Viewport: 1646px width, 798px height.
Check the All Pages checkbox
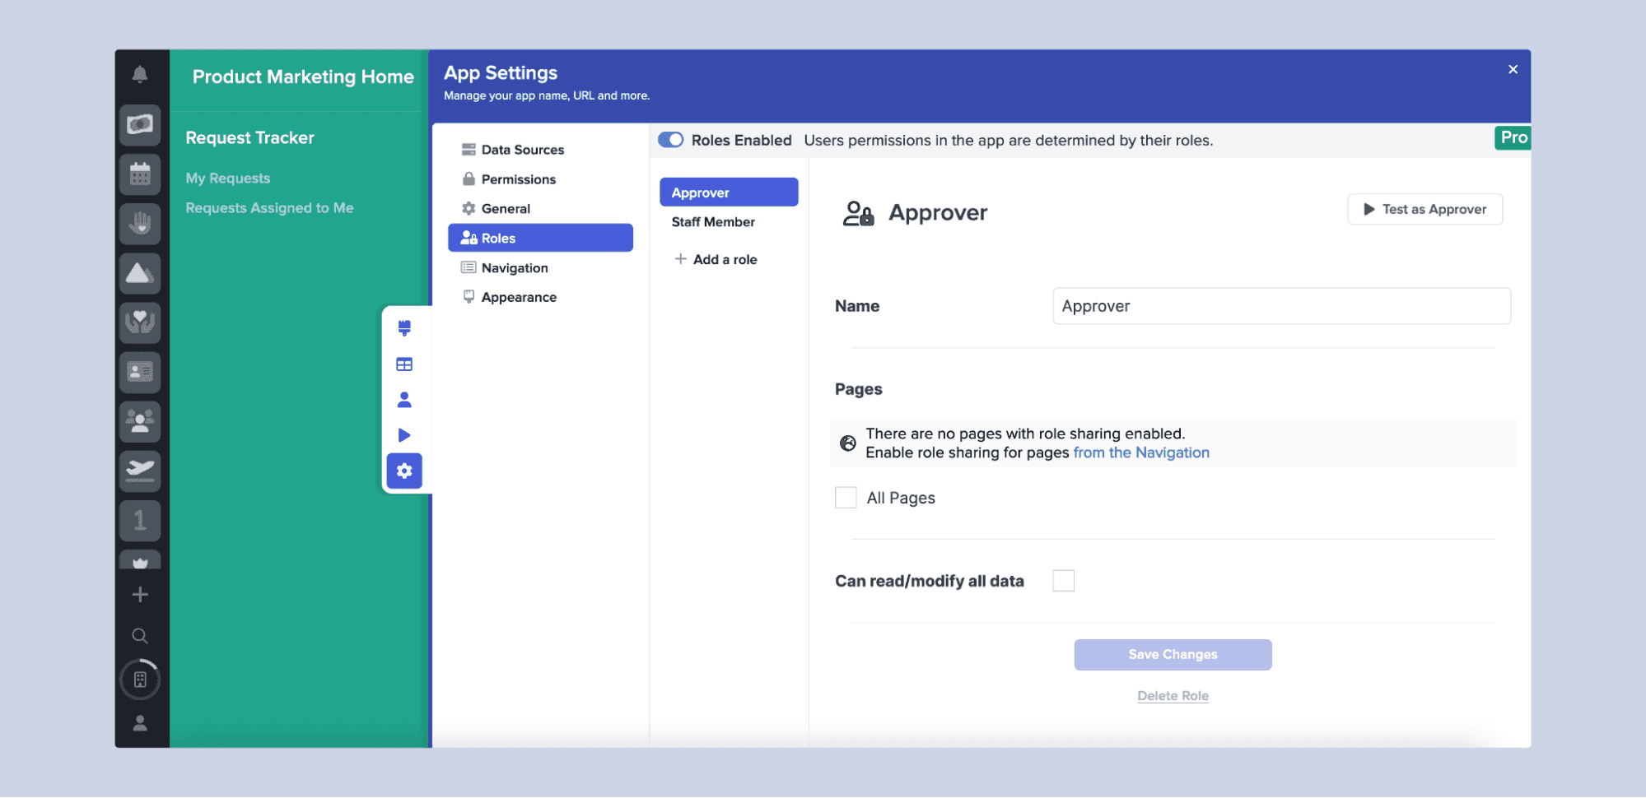846,498
